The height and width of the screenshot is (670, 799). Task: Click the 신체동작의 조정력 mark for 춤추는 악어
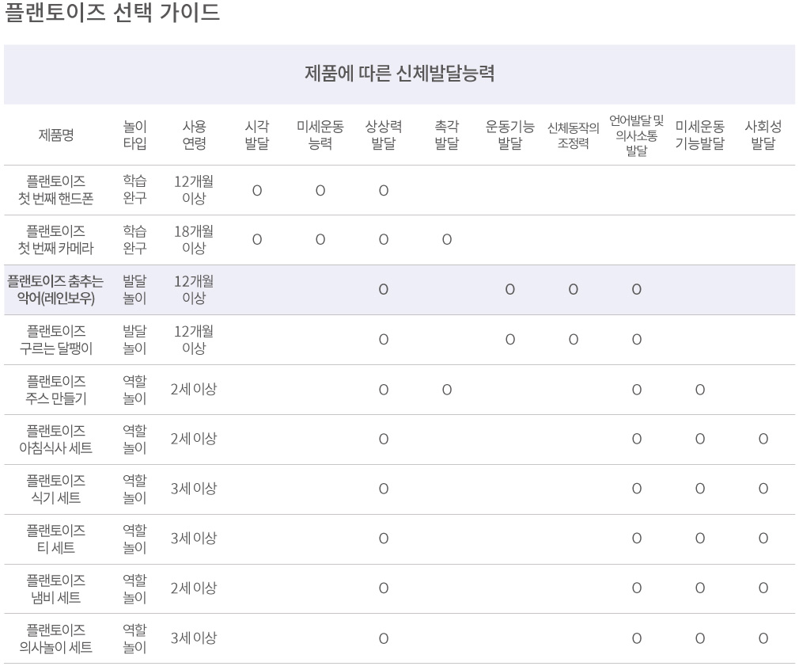(x=574, y=289)
